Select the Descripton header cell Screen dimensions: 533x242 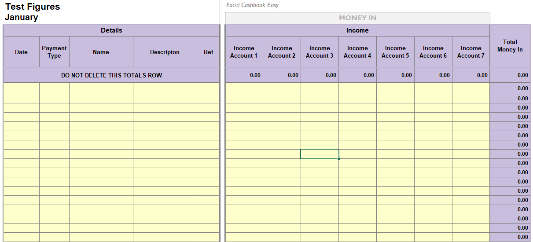[165, 52]
